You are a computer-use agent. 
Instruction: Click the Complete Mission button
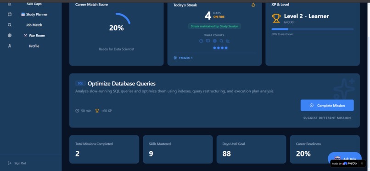point(327,105)
